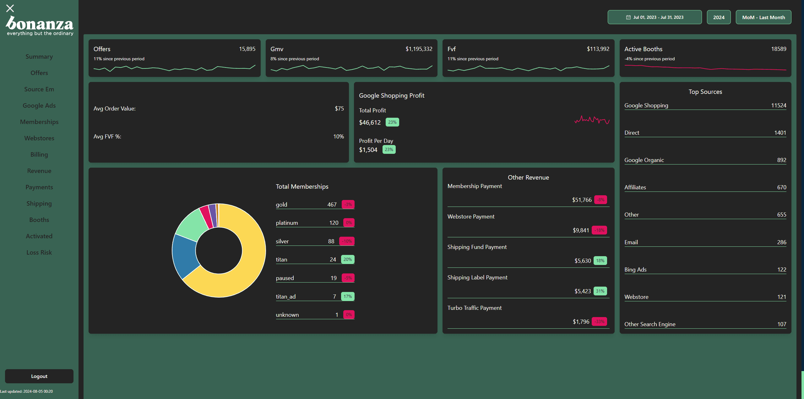Screen dimensions: 804x399
Task: Go to the Revenue page
Action: [x=39, y=171]
